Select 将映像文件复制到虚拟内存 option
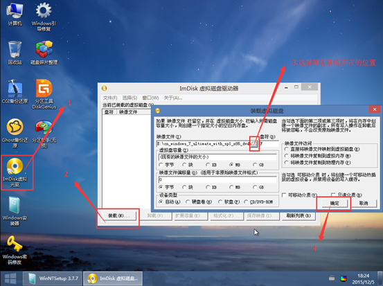Screen dimensions: 383x286 pyautogui.click(x=318, y=156)
